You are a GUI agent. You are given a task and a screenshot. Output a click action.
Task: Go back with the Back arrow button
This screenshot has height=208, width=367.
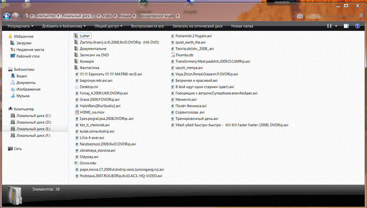point(6,16)
